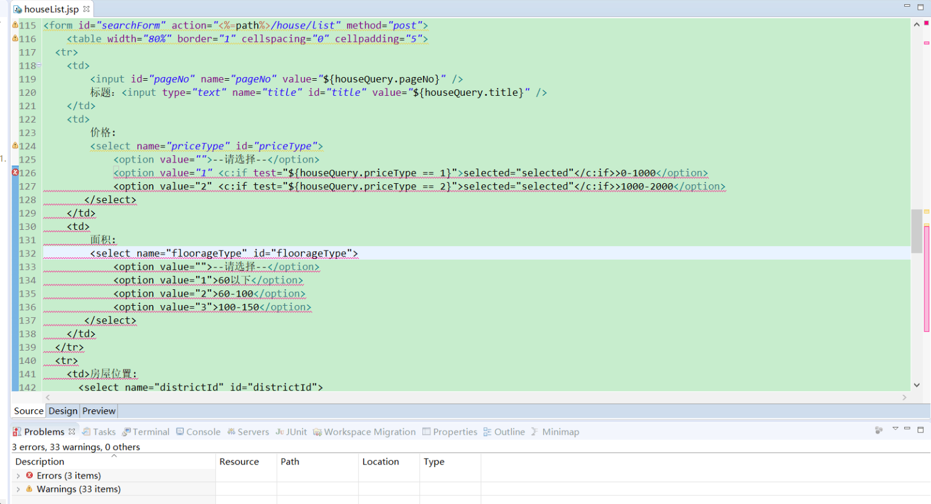Sort problems by Path column
This screenshot has height=504, width=931.
pos(317,462)
